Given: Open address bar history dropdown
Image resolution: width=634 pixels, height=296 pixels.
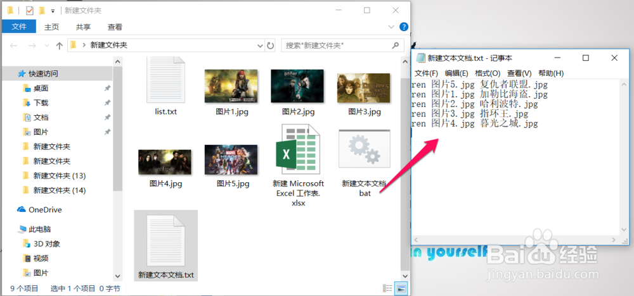Looking at the screenshot, I should [260, 46].
